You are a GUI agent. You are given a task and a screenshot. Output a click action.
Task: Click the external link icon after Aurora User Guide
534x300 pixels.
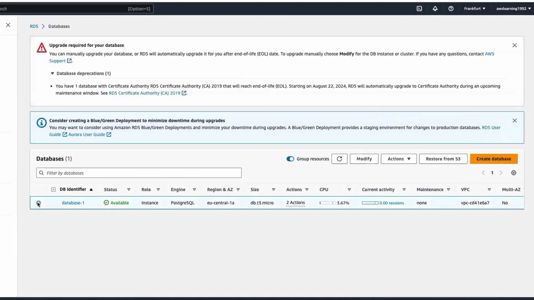(x=109, y=134)
